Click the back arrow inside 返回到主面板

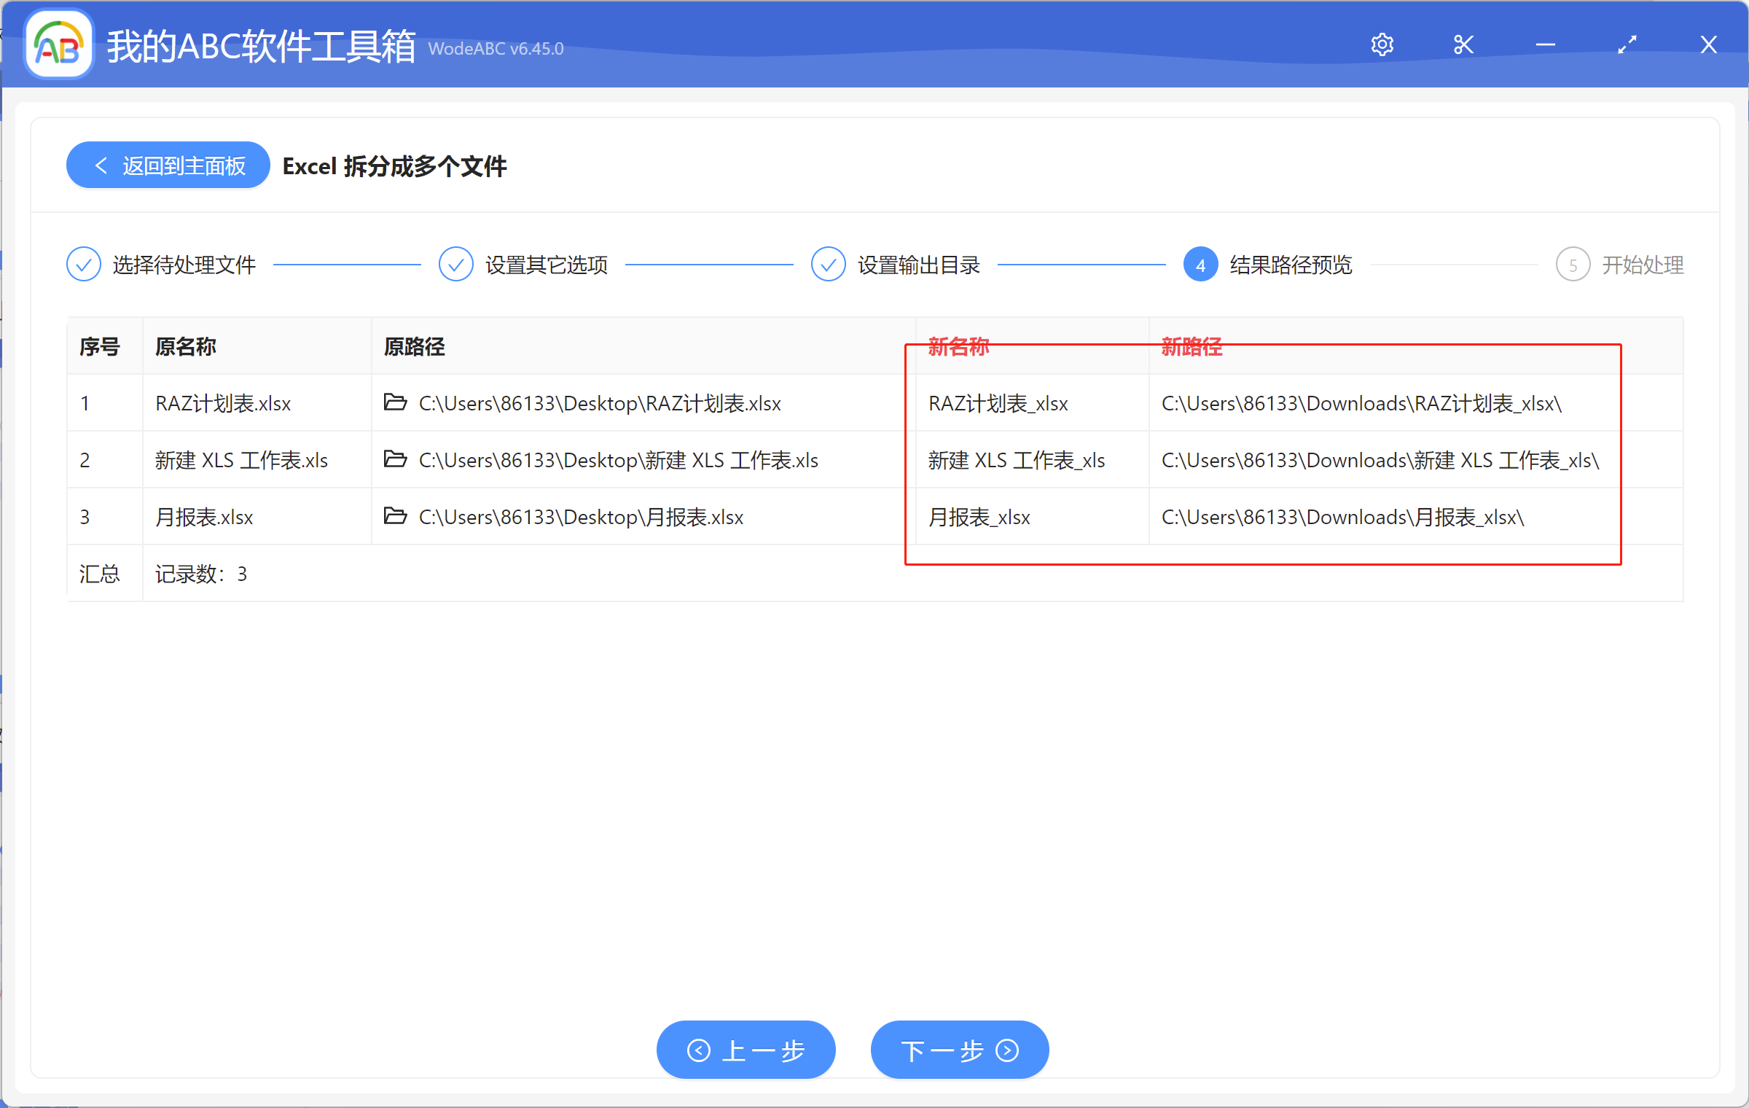[x=102, y=165]
